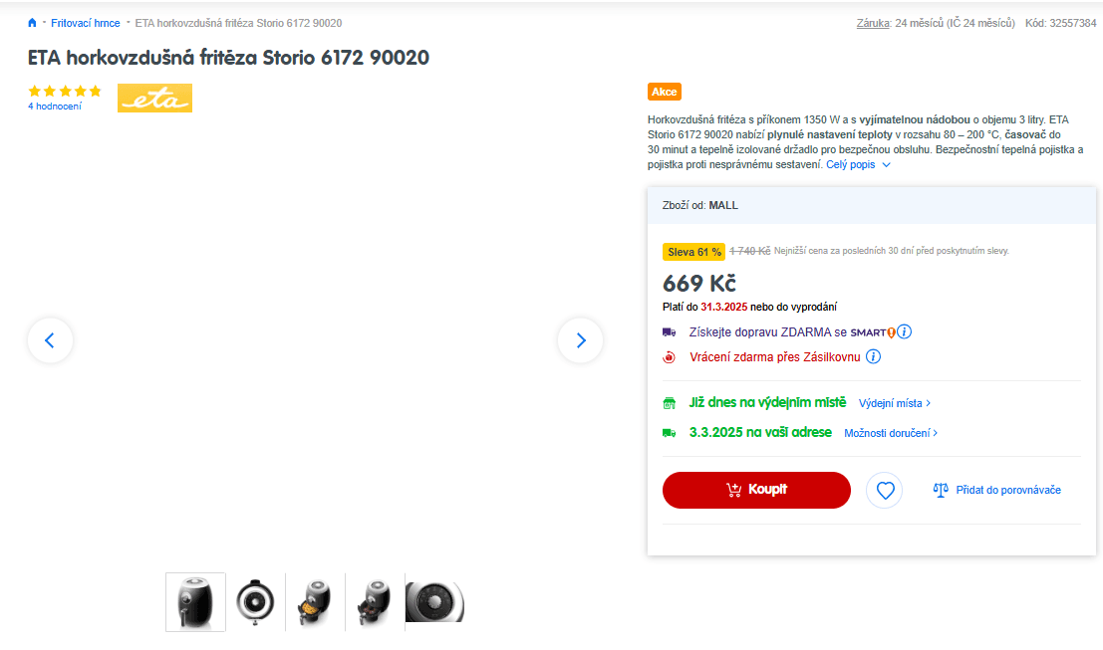Open info icon next to SMART free shipping
Screen dimensions: 1103x650
click(905, 331)
